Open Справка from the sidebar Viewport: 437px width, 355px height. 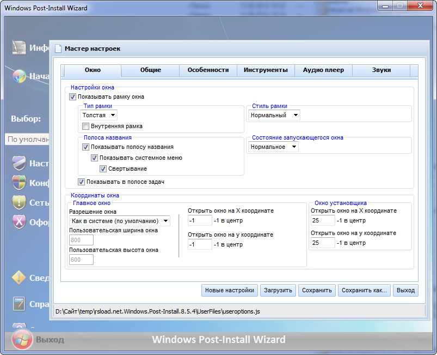pyautogui.click(x=19, y=304)
